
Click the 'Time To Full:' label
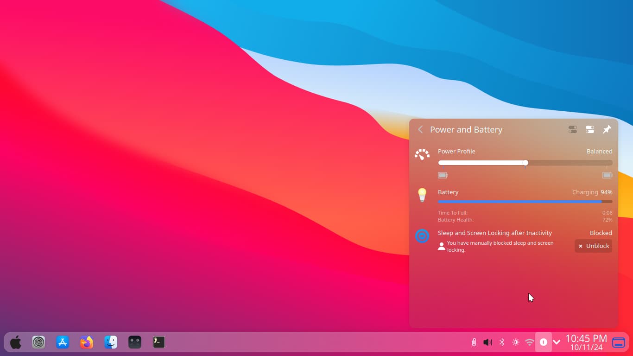coord(453,213)
